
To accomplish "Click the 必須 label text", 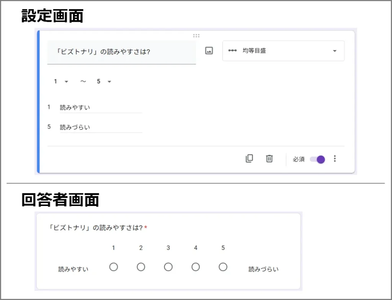I will click(x=299, y=159).
